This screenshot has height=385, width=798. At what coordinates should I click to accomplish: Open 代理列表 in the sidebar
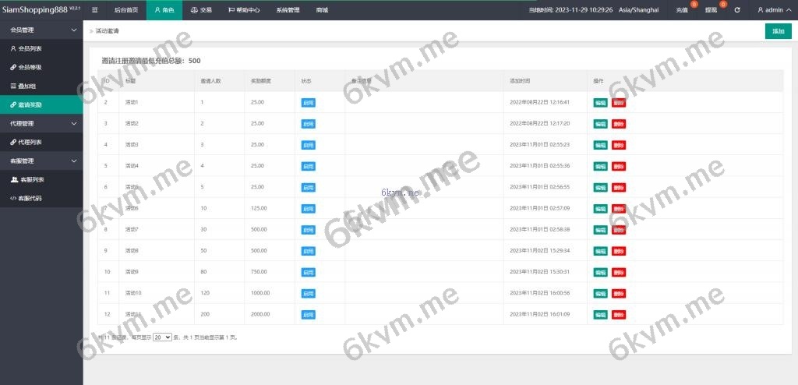pyautogui.click(x=30, y=142)
